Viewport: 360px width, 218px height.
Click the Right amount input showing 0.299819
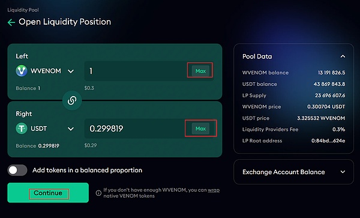[134, 129]
